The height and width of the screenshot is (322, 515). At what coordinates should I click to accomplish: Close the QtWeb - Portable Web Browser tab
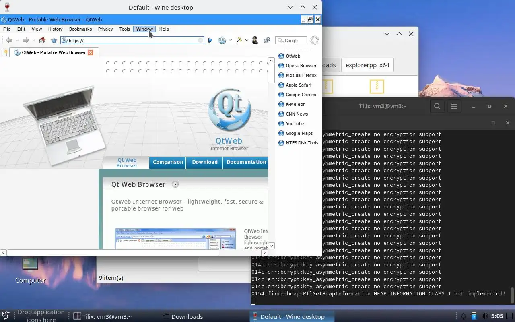[x=91, y=52]
